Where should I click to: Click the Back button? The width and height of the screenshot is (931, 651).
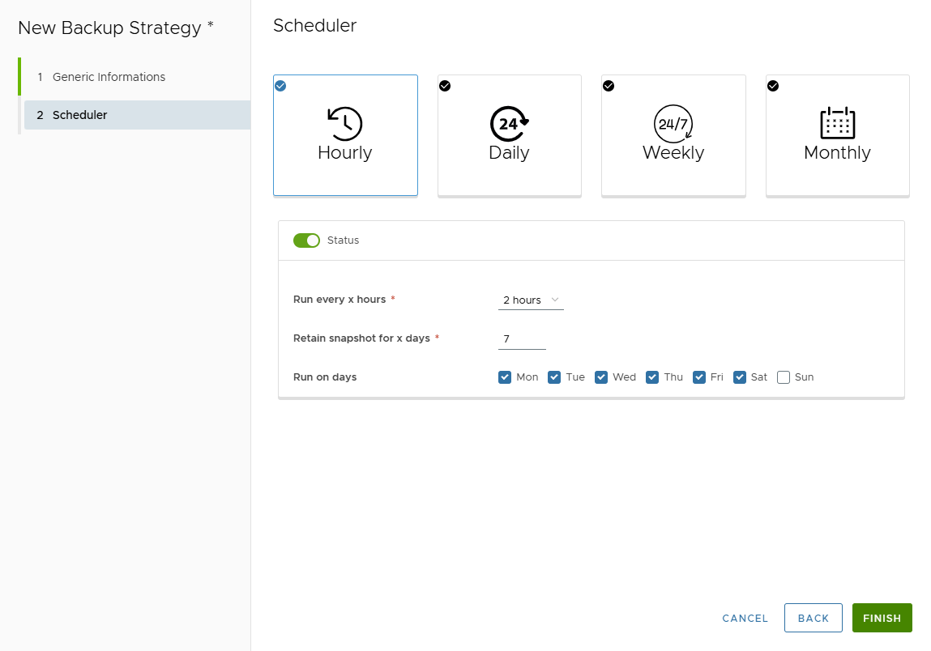click(813, 618)
